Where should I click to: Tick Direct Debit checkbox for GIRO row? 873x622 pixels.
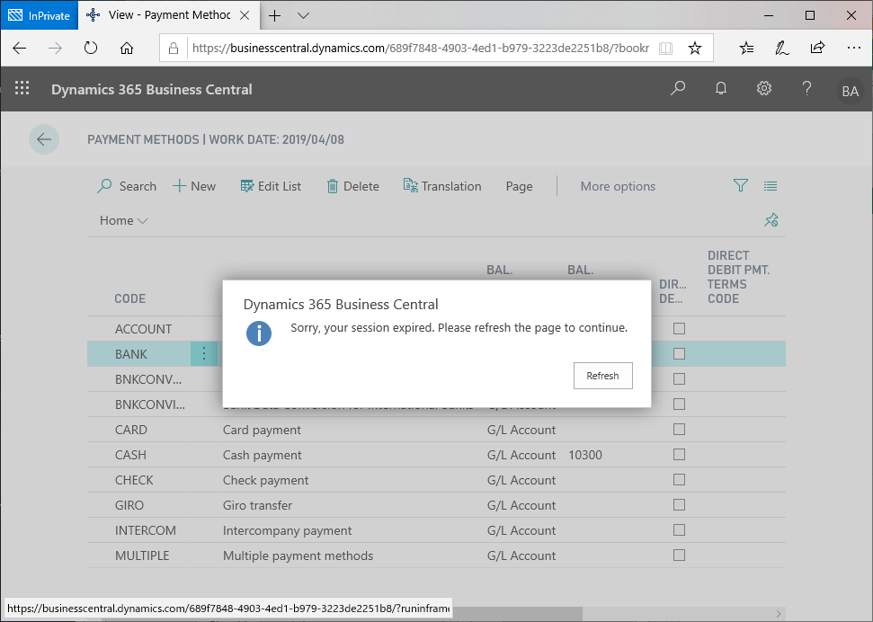tap(679, 504)
